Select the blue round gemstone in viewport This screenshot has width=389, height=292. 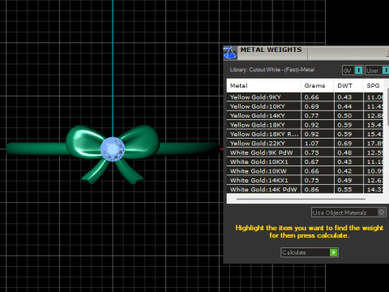(x=113, y=149)
